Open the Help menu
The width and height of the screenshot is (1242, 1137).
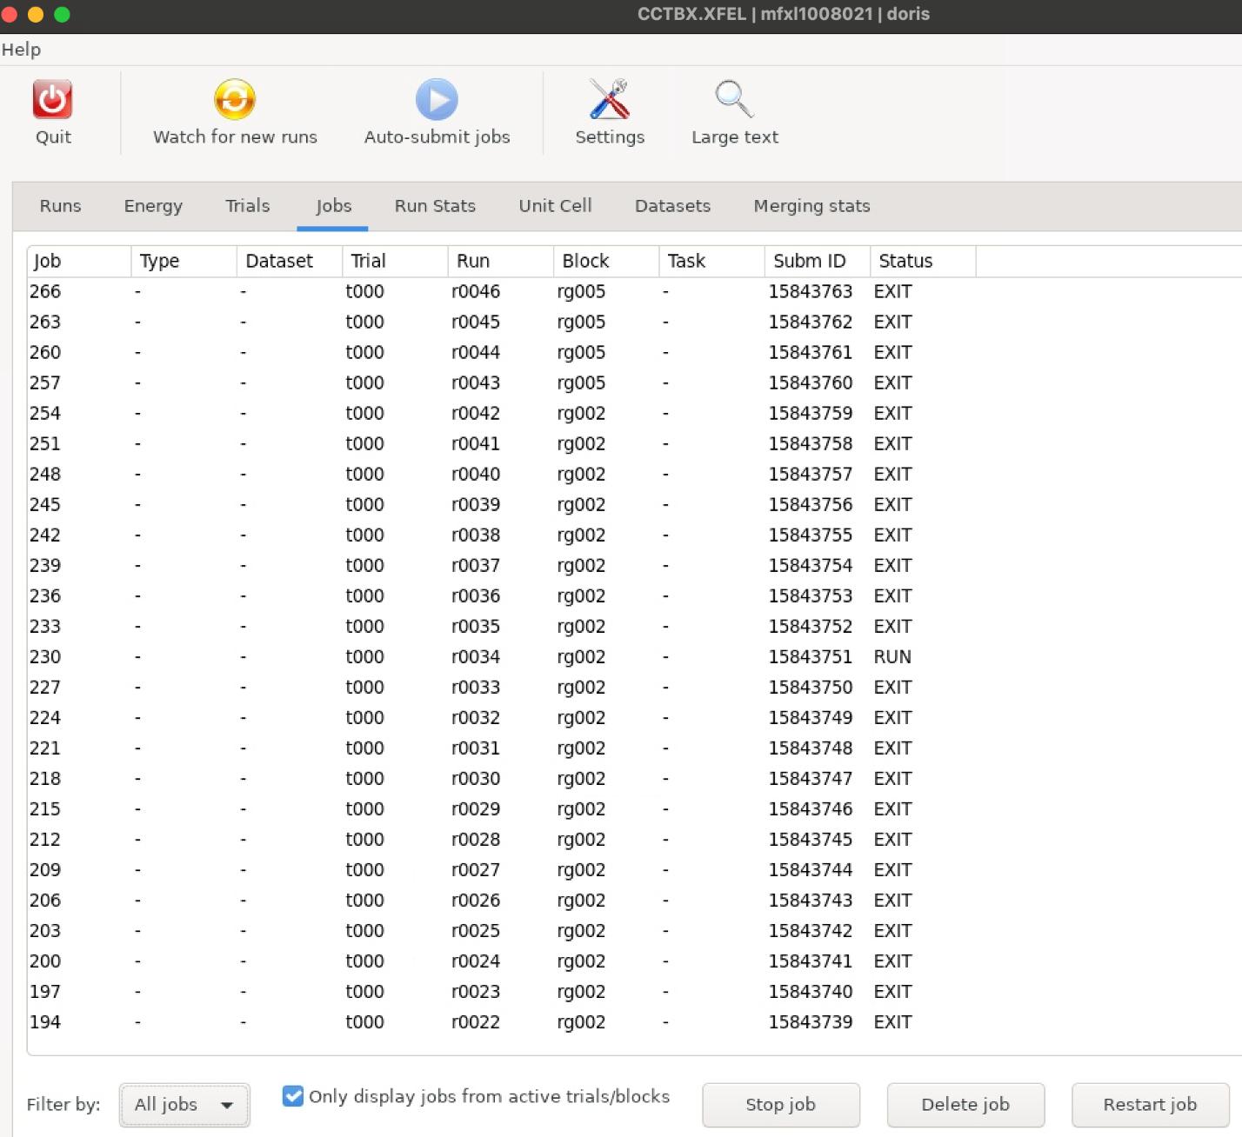(21, 50)
